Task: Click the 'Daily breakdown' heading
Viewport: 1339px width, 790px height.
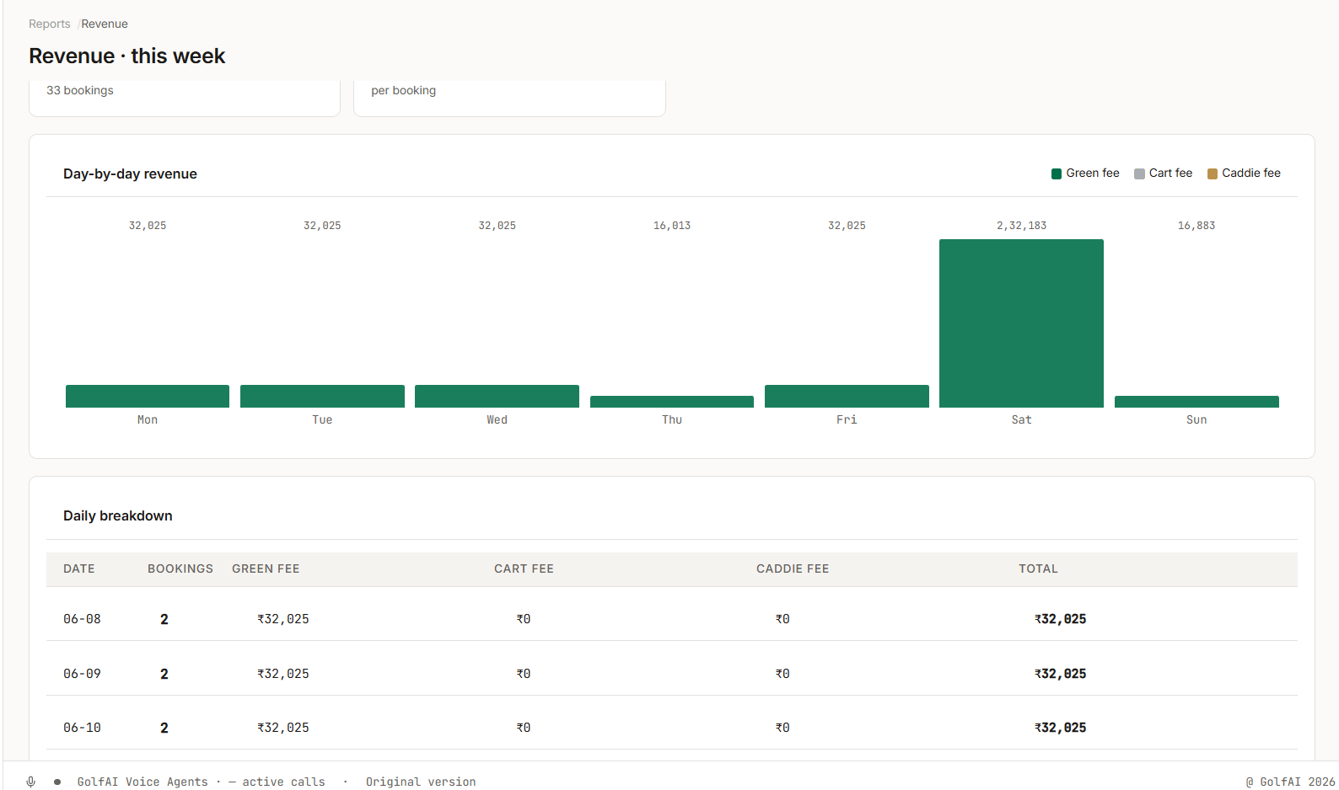Action: [x=118, y=515]
